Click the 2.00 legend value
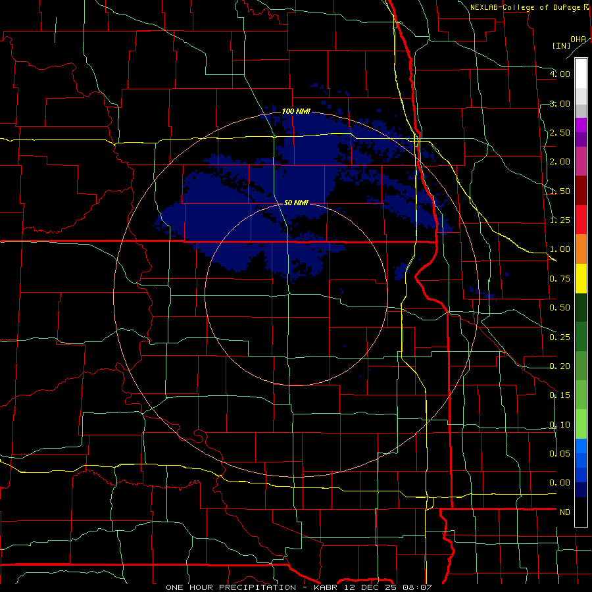The width and height of the screenshot is (592, 592). click(x=560, y=162)
